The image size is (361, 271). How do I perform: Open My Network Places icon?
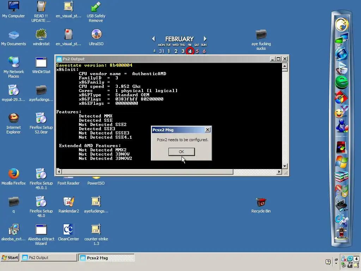point(14,67)
